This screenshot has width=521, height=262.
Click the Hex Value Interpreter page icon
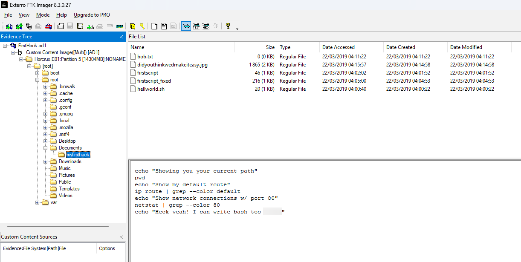(x=164, y=26)
